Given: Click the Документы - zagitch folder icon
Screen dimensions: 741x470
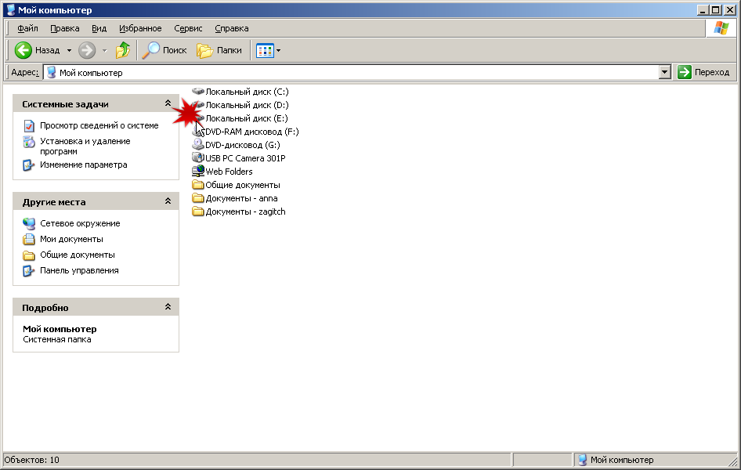Looking at the screenshot, I should [198, 211].
